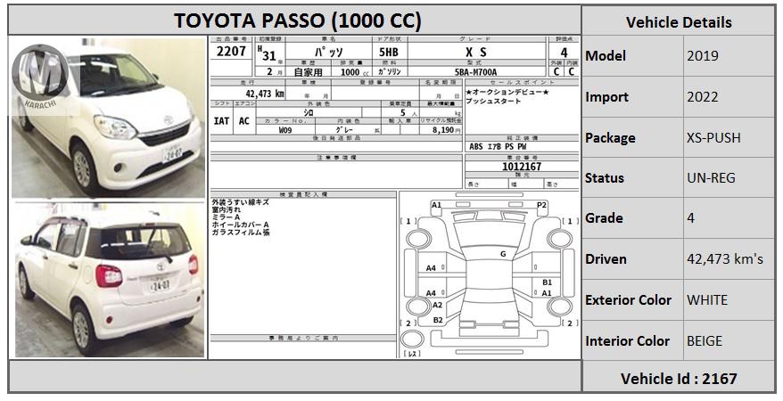Select the "Interior Color" label
The image size is (783, 401).
(627, 340)
